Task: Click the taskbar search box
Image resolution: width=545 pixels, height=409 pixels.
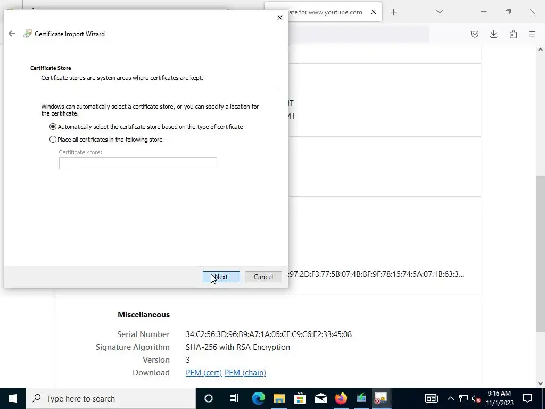Action: [x=111, y=398]
